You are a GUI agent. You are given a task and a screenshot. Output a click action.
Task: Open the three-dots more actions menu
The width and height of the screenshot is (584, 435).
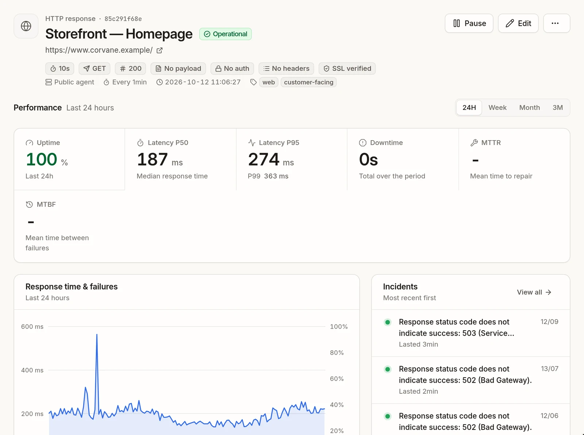pyautogui.click(x=556, y=23)
